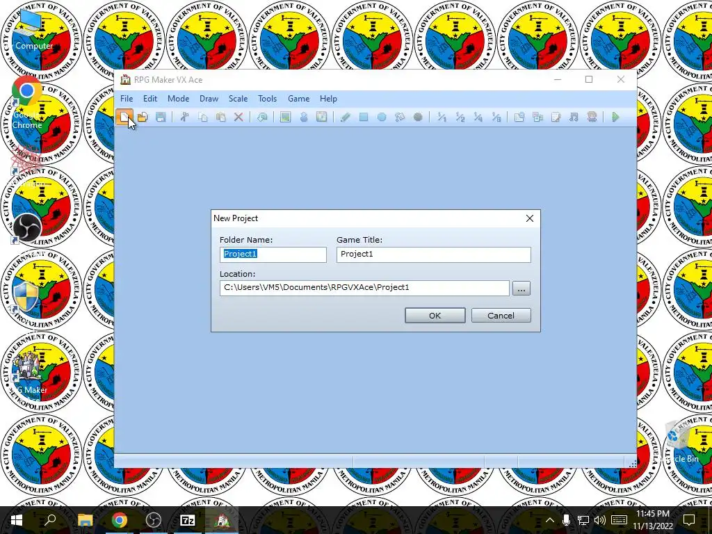
Task: Open File Explorer from the taskbar
Action: click(x=85, y=520)
